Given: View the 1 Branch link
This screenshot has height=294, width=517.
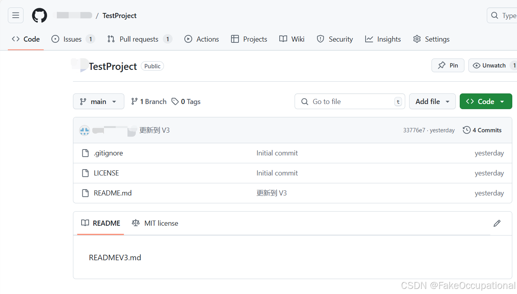Looking at the screenshot, I should pos(149,101).
